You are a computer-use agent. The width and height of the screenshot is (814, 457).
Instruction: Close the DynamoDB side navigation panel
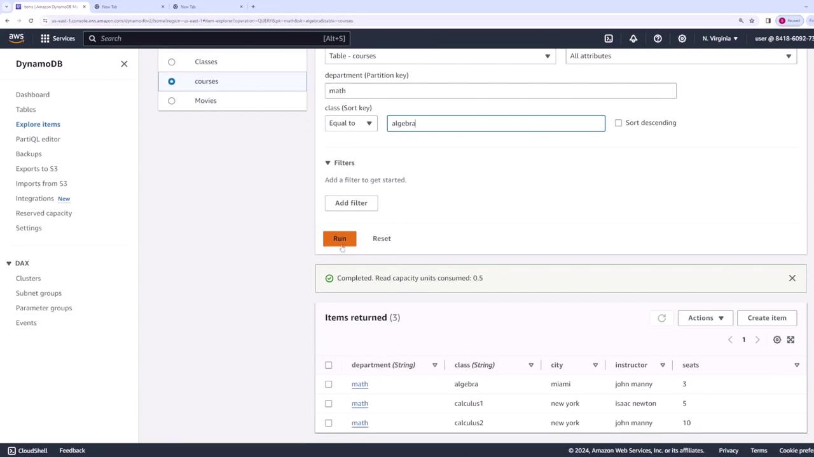point(124,63)
